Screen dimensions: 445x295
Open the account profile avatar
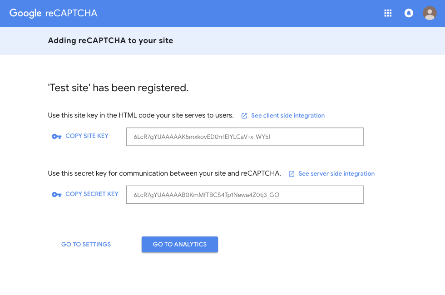click(x=430, y=13)
